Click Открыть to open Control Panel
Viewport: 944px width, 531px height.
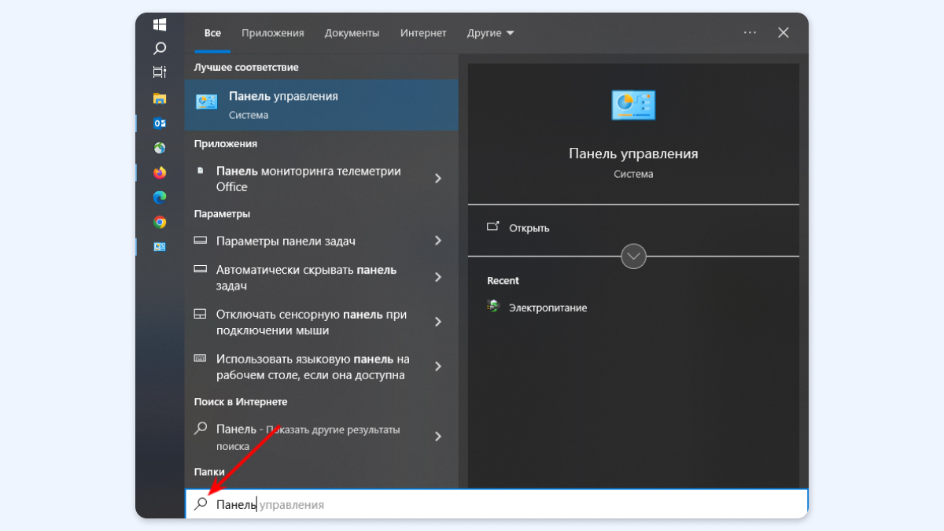(x=529, y=228)
